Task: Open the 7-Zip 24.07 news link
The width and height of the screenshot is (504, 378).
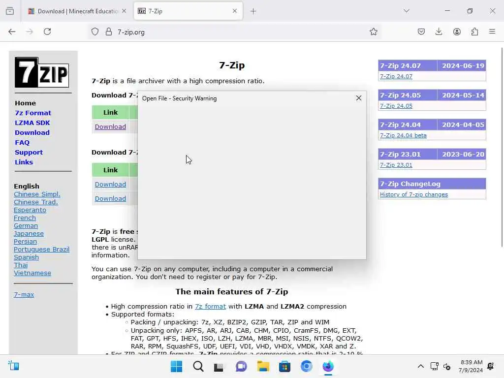Action: tap(396, 76)
